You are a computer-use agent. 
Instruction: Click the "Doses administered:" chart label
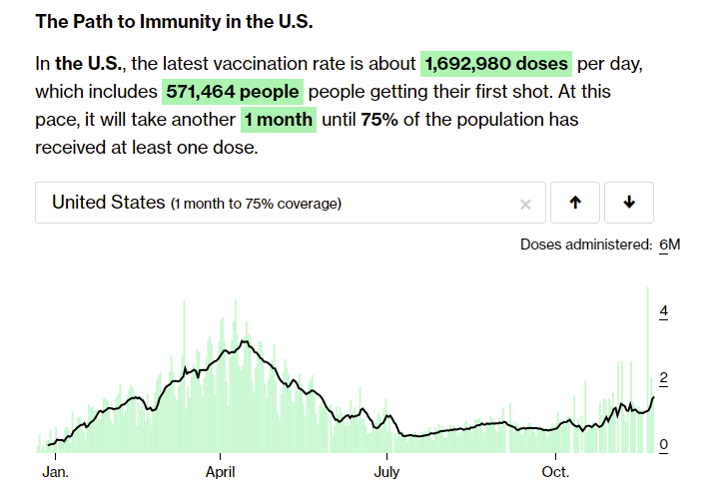pos(585,245)
